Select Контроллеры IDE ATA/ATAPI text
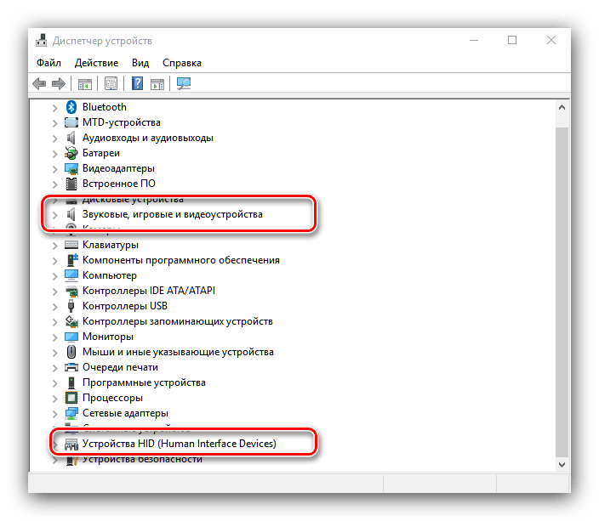The width and height of the screenshot is (599, 521). tap(149, 291)
